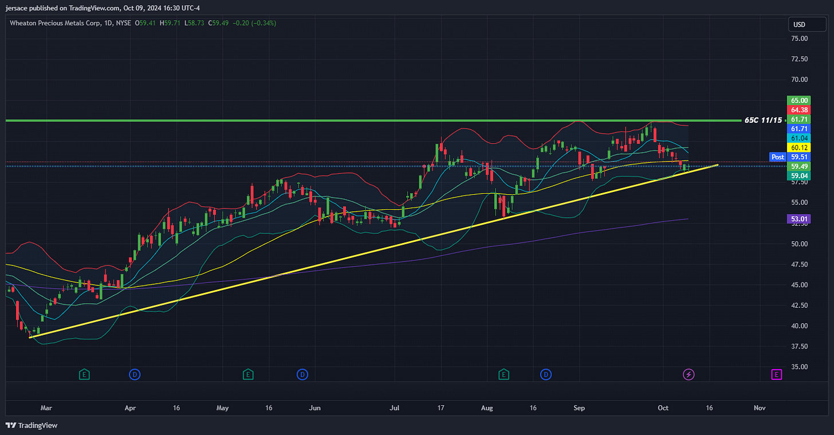This screenshot has height=435, width=834.
Task: Click the earnings E marker near March
Action: [x=84, y=374]
